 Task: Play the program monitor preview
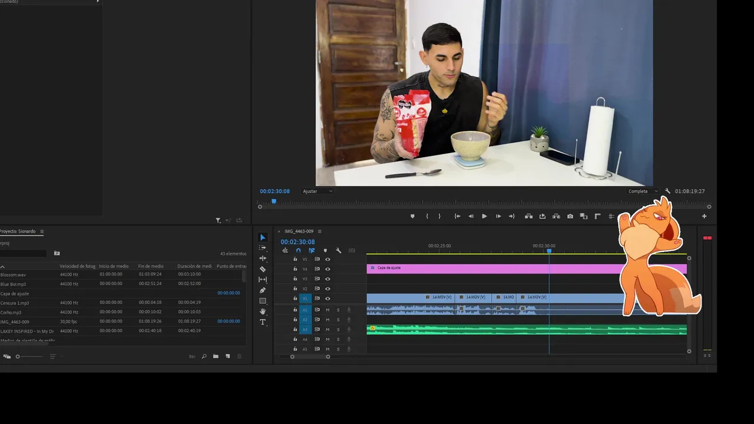[484, 216]
